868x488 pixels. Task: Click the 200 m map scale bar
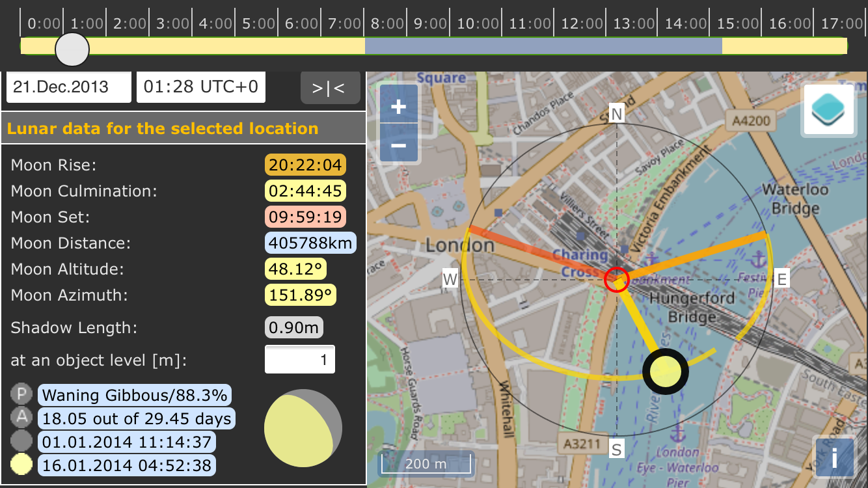426,464
